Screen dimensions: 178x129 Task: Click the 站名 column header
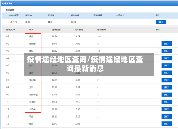coord(31,30)
